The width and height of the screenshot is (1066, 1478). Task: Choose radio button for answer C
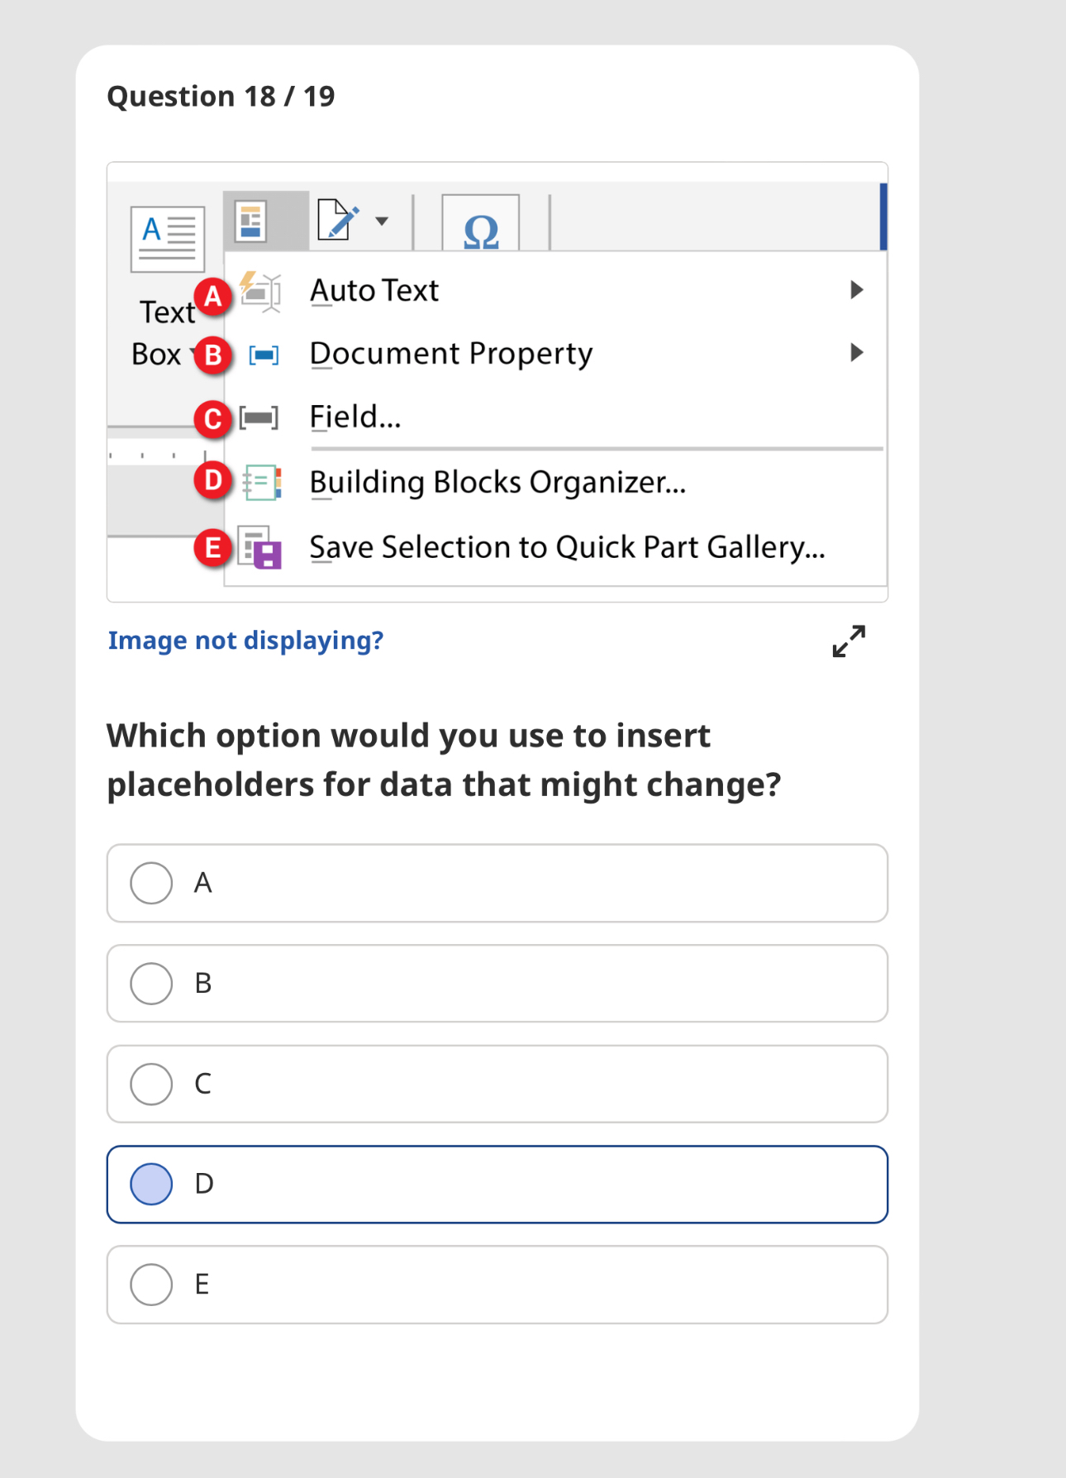(151, 1084)
